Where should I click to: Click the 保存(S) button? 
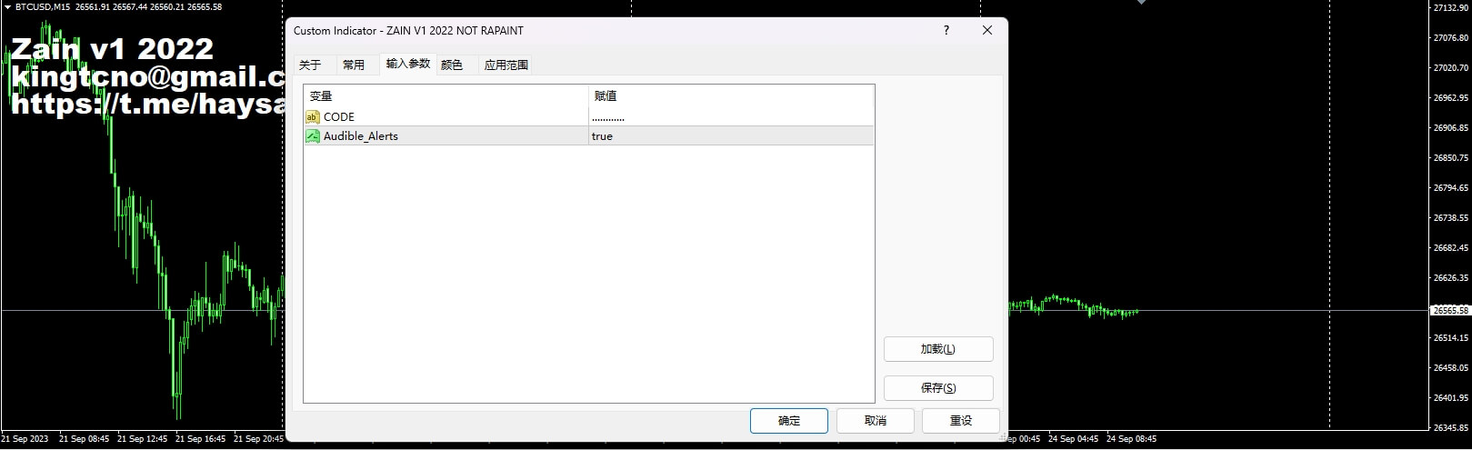[938, 388]
